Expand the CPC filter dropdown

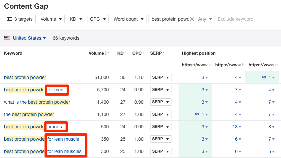(x=98, y=19)
